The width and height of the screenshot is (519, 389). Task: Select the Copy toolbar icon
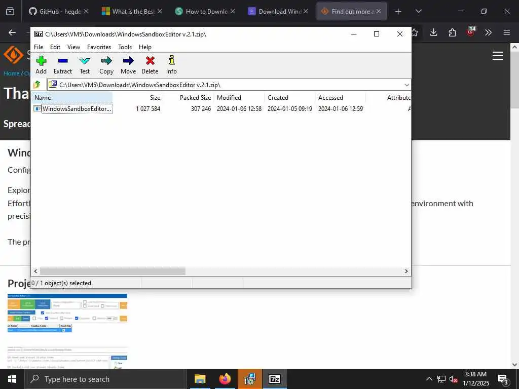pos(106,65)
